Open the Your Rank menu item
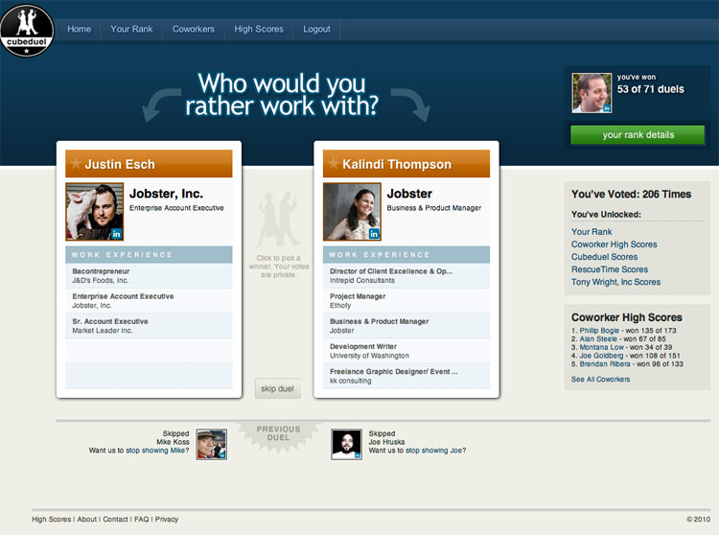 coord(131,30)
